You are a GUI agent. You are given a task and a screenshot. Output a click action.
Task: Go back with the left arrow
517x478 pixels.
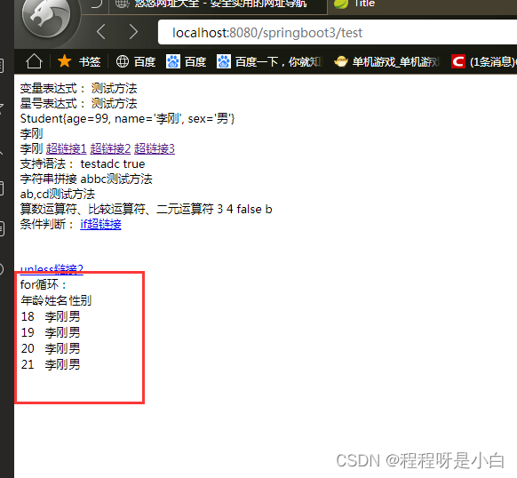click(x=101, y=32)
